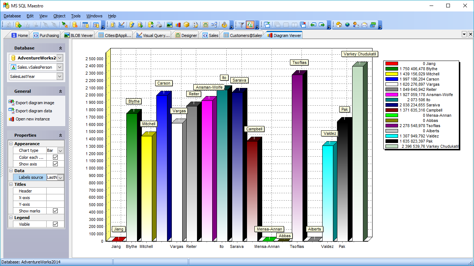474x266 pixels.
Task: Click the envelope mail icon in toolbar
Action: tap(364, 25)
